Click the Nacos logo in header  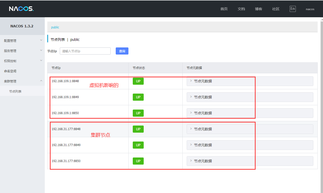(x=21, y=9)
